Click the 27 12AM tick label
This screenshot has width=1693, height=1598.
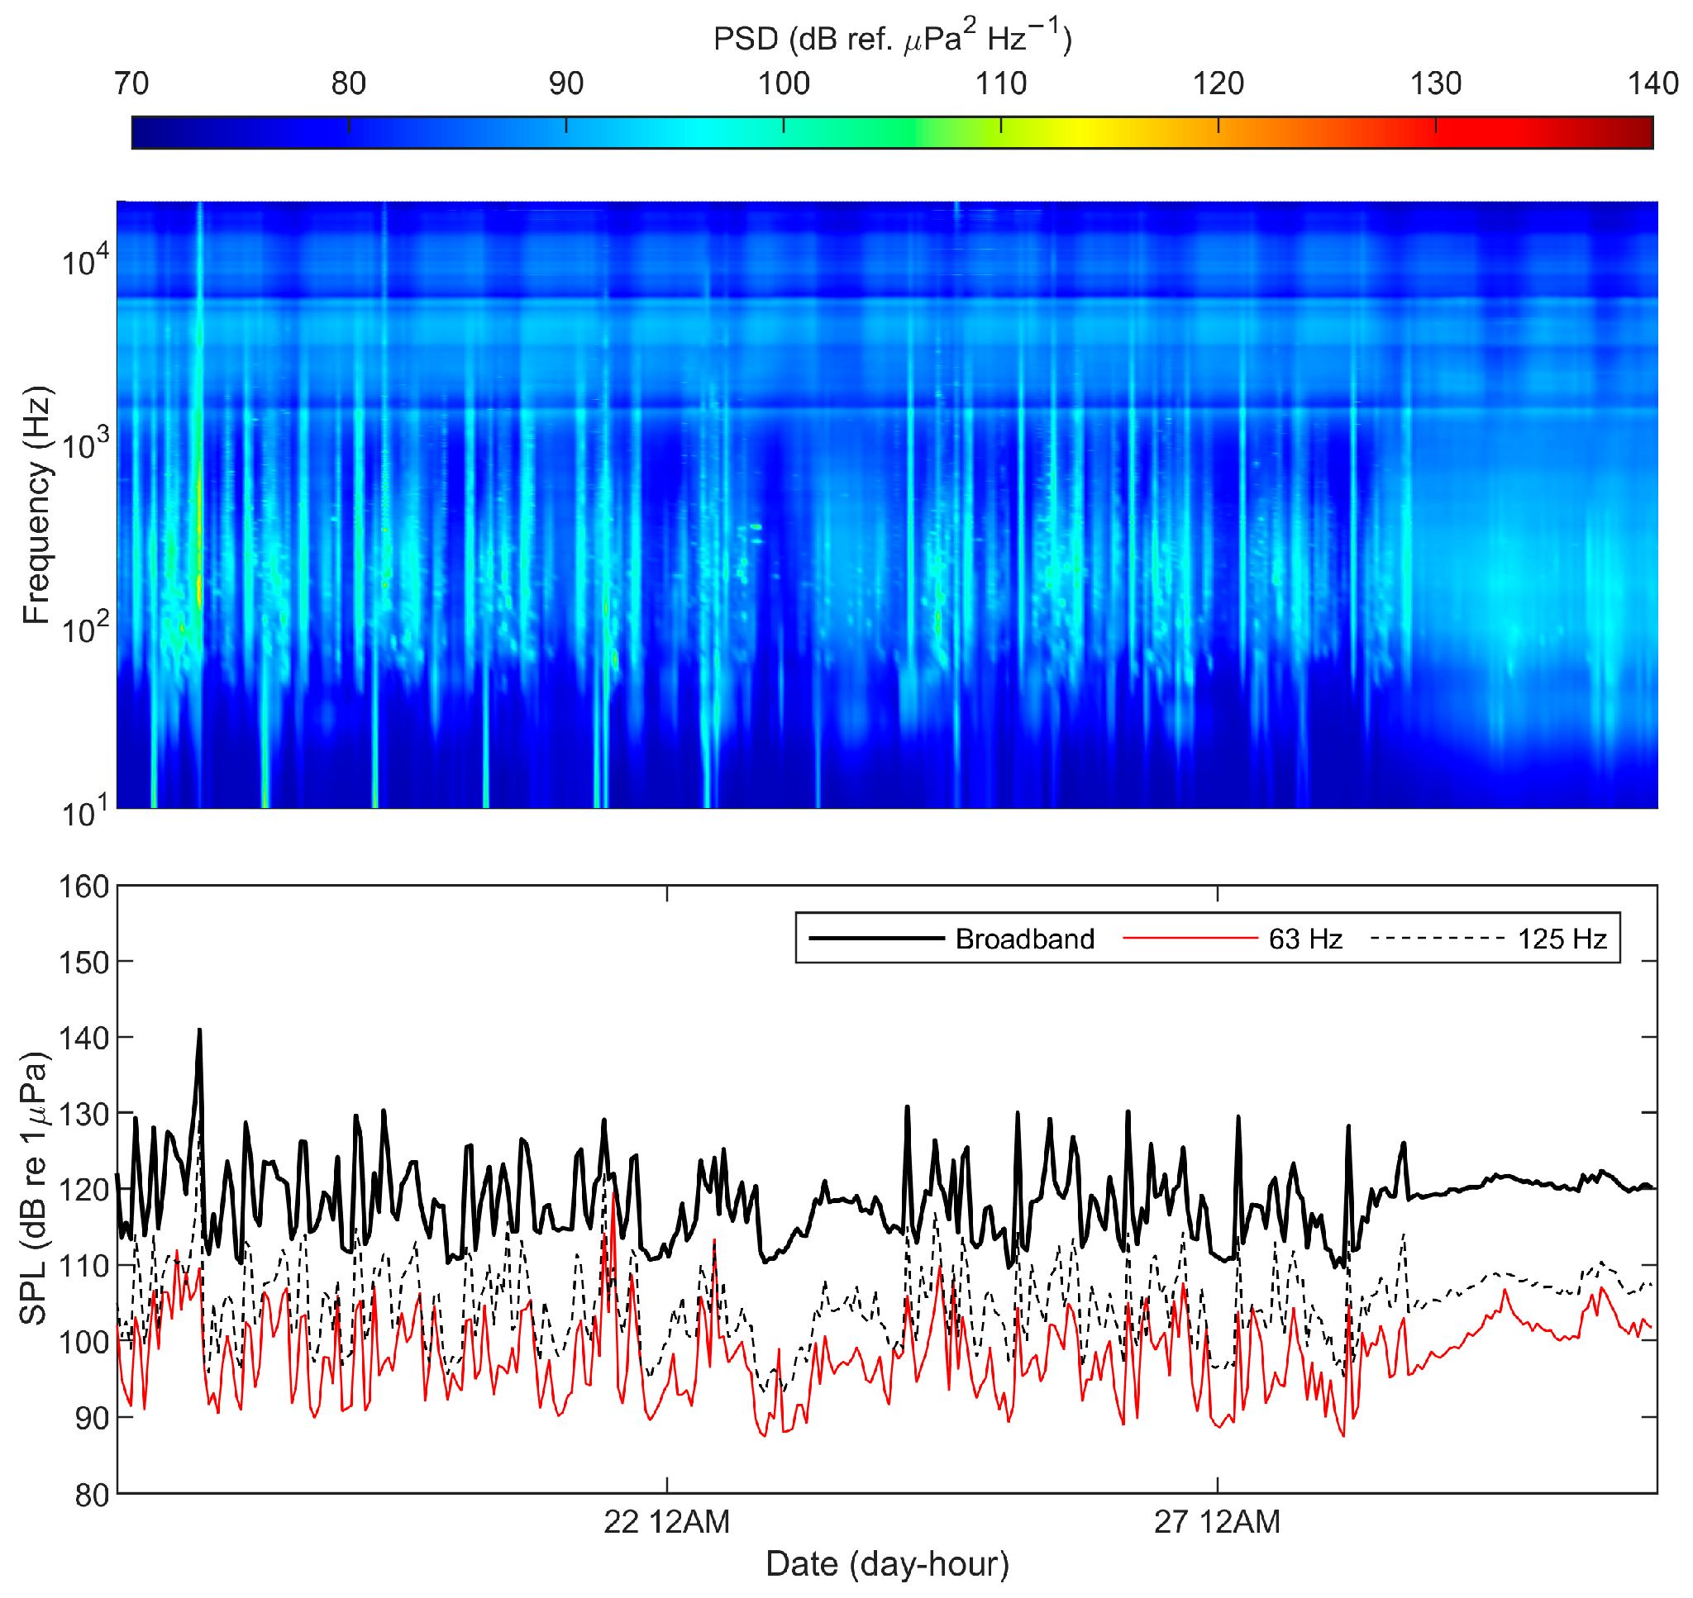tap(1217, 1521)
